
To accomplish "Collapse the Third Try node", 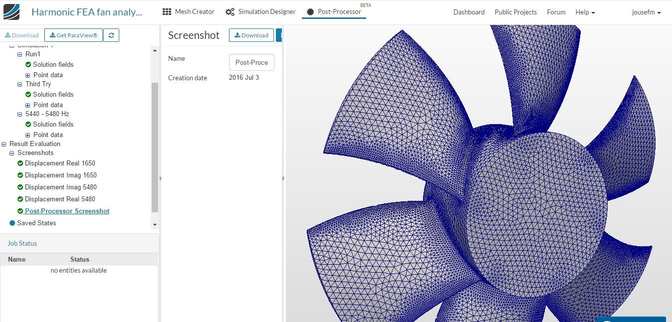I will point(20,84).
